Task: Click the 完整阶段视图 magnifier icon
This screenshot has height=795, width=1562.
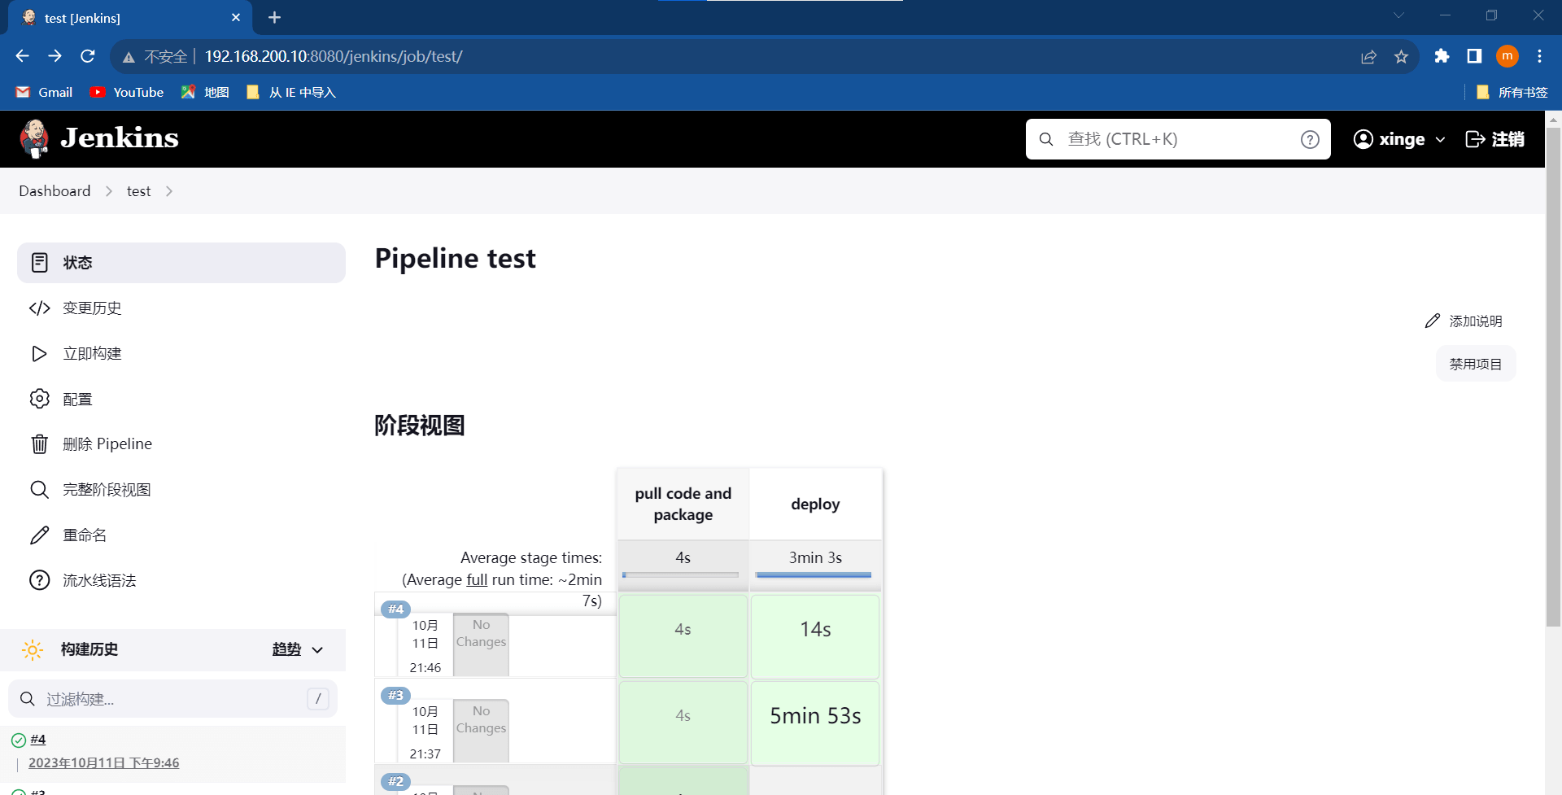Action: 39,490
